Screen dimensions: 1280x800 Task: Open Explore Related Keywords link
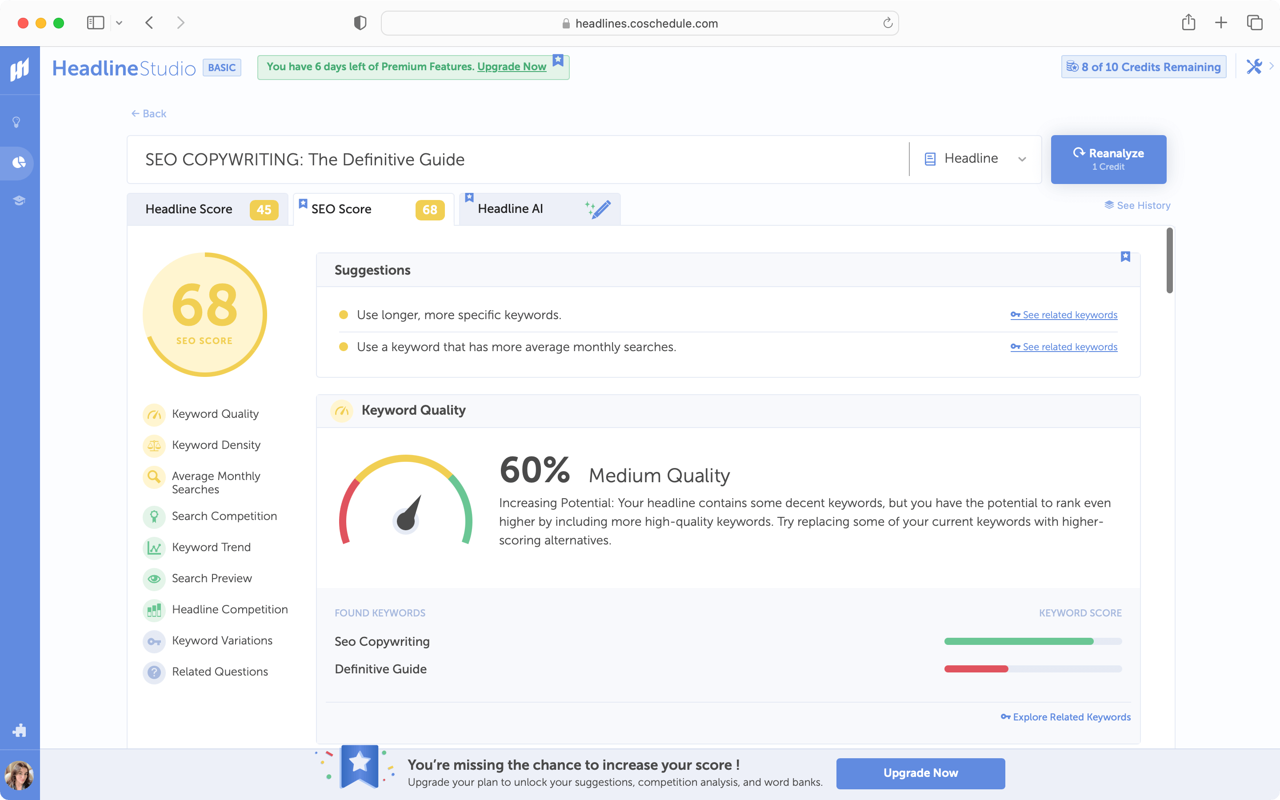[1066, 717]
